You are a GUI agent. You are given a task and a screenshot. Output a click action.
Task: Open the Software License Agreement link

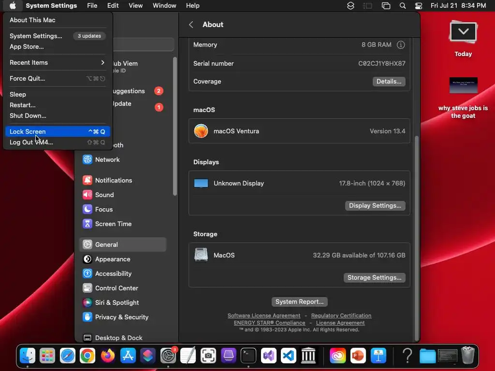coord(264,315)
